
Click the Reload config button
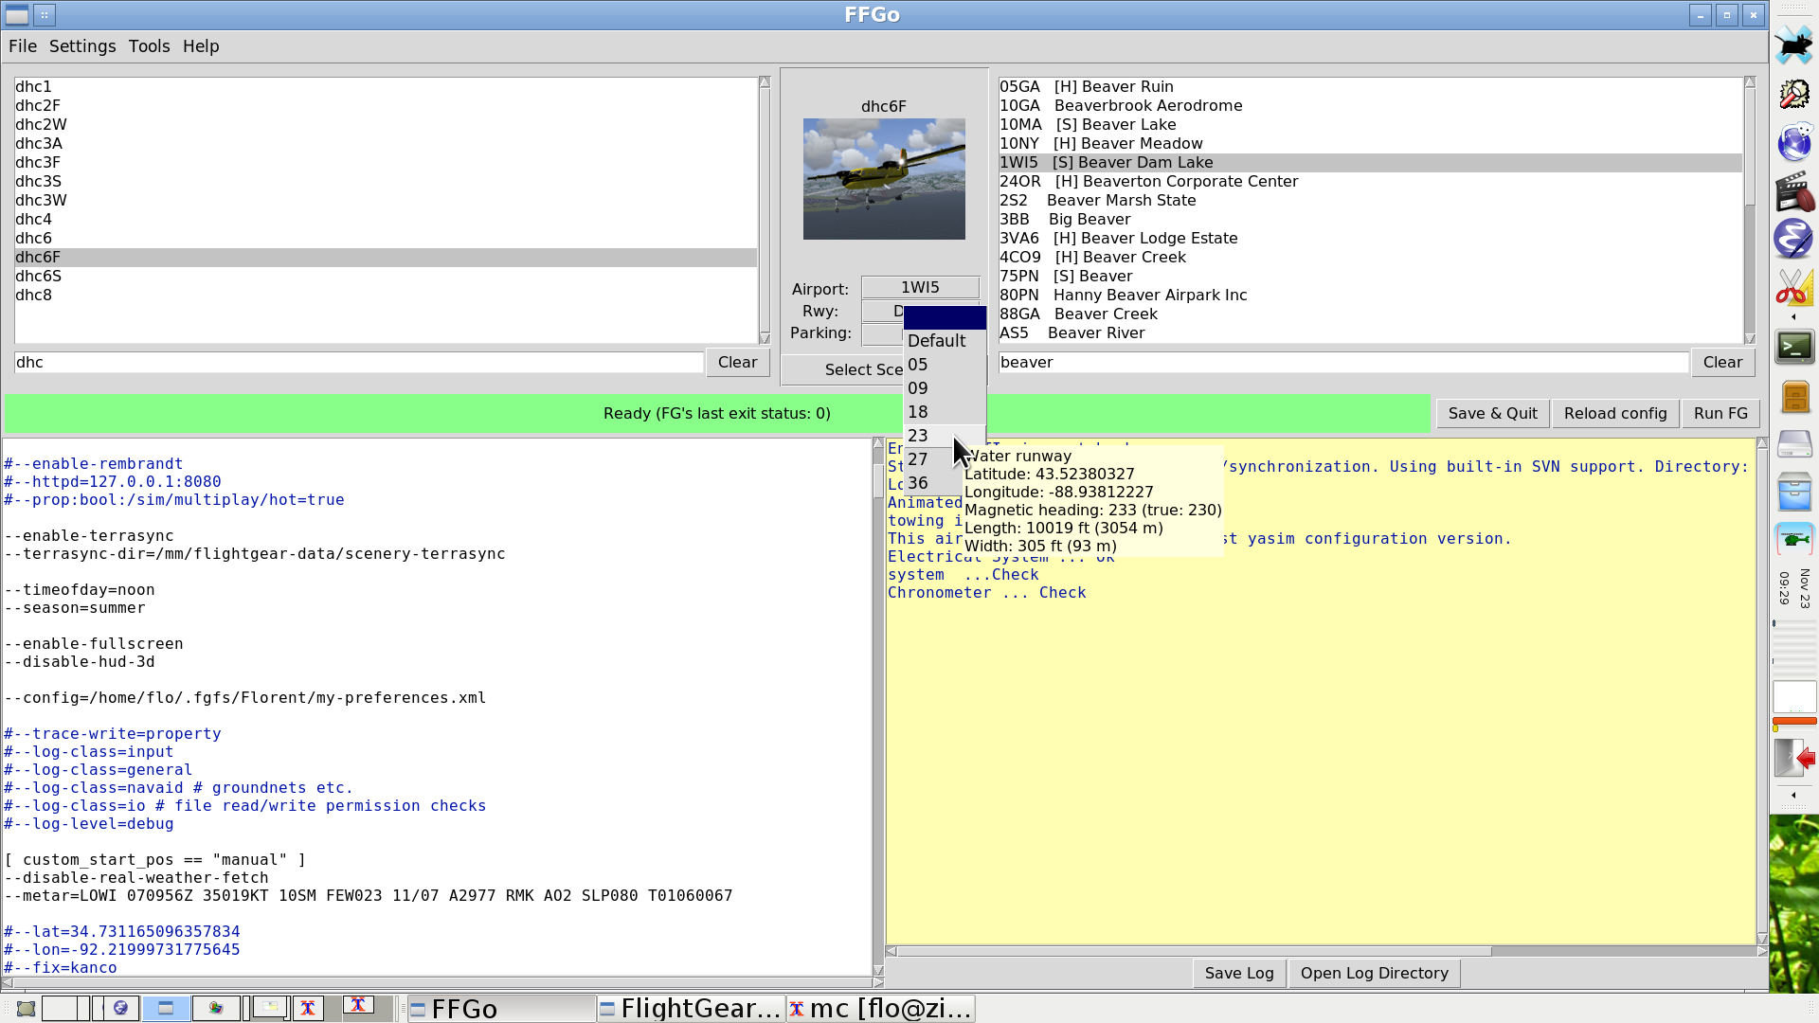(1615, 413)
